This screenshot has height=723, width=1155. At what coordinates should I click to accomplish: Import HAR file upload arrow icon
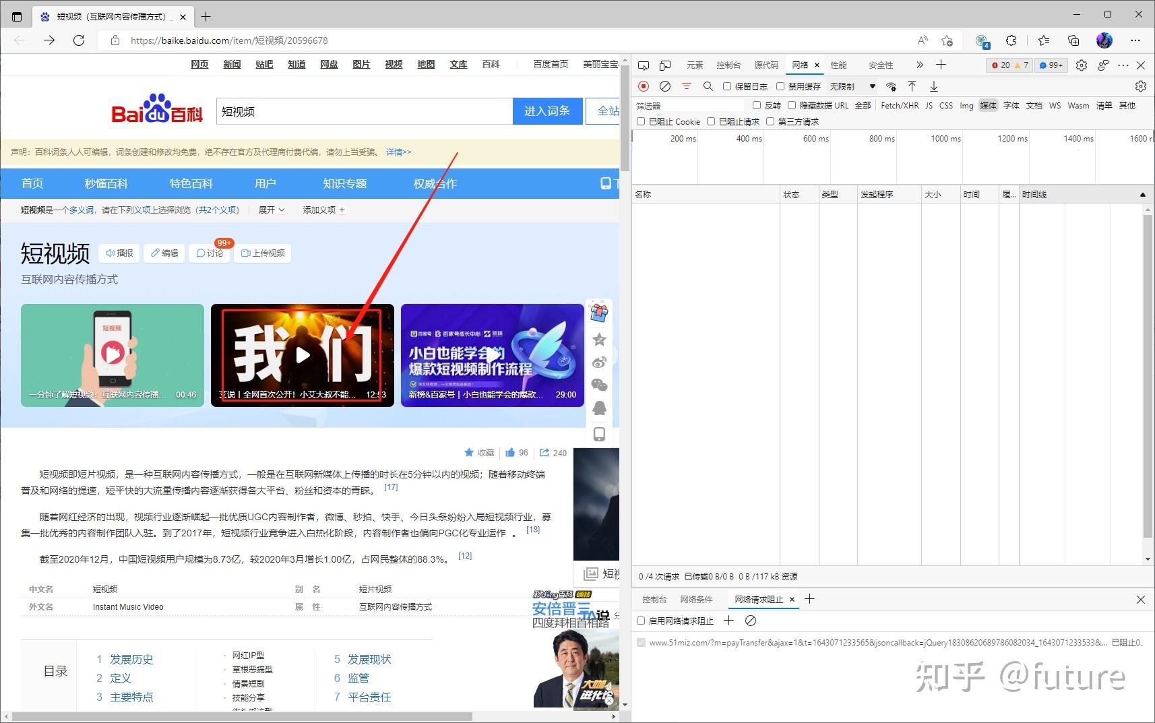pyautogui.click(x=912, y=86)
